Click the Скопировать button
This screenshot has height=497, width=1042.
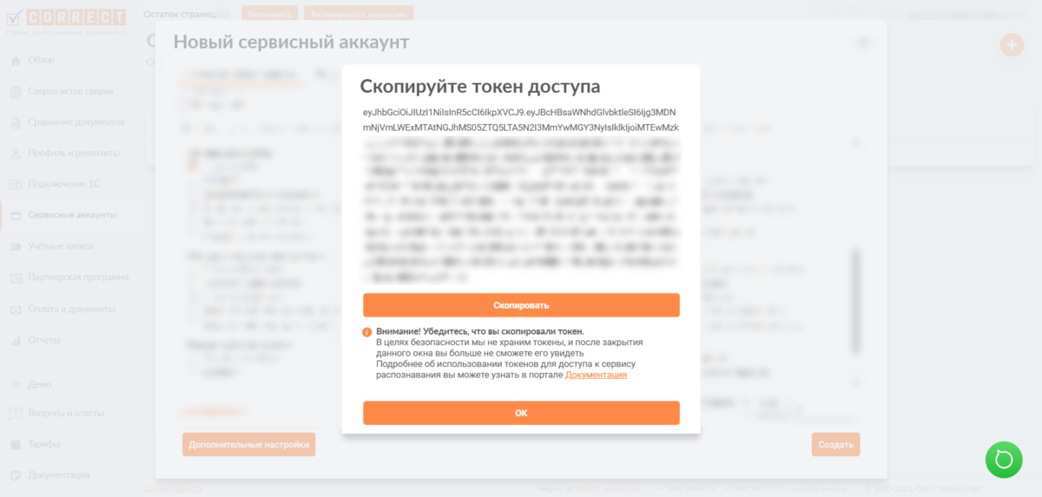(521, 305)
